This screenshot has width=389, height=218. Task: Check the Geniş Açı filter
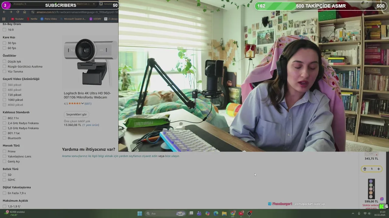point(4,161)
